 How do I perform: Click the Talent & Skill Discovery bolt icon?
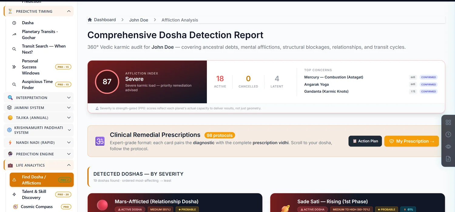coord(14,194)
